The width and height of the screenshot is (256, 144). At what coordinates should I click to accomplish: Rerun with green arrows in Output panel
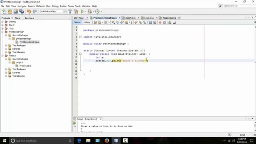tap(75, 123)
